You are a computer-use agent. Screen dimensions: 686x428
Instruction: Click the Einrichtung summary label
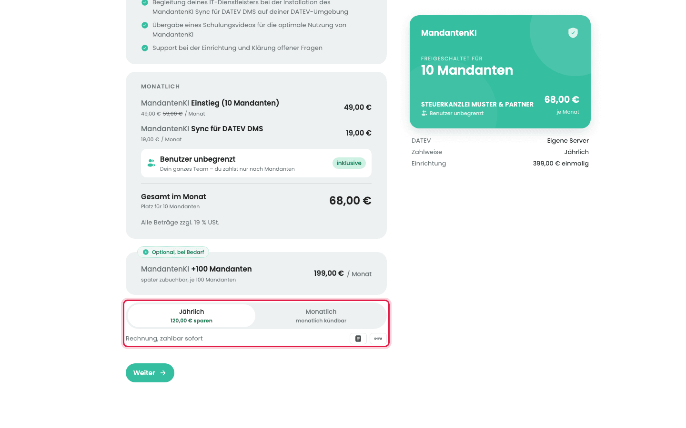(x=429, y=164)
